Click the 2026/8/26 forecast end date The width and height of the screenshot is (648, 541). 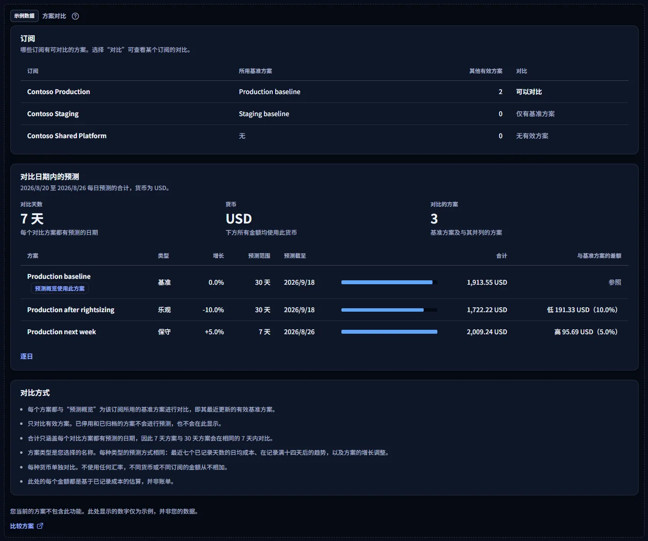pyautogui.click(x=299, y=332)
